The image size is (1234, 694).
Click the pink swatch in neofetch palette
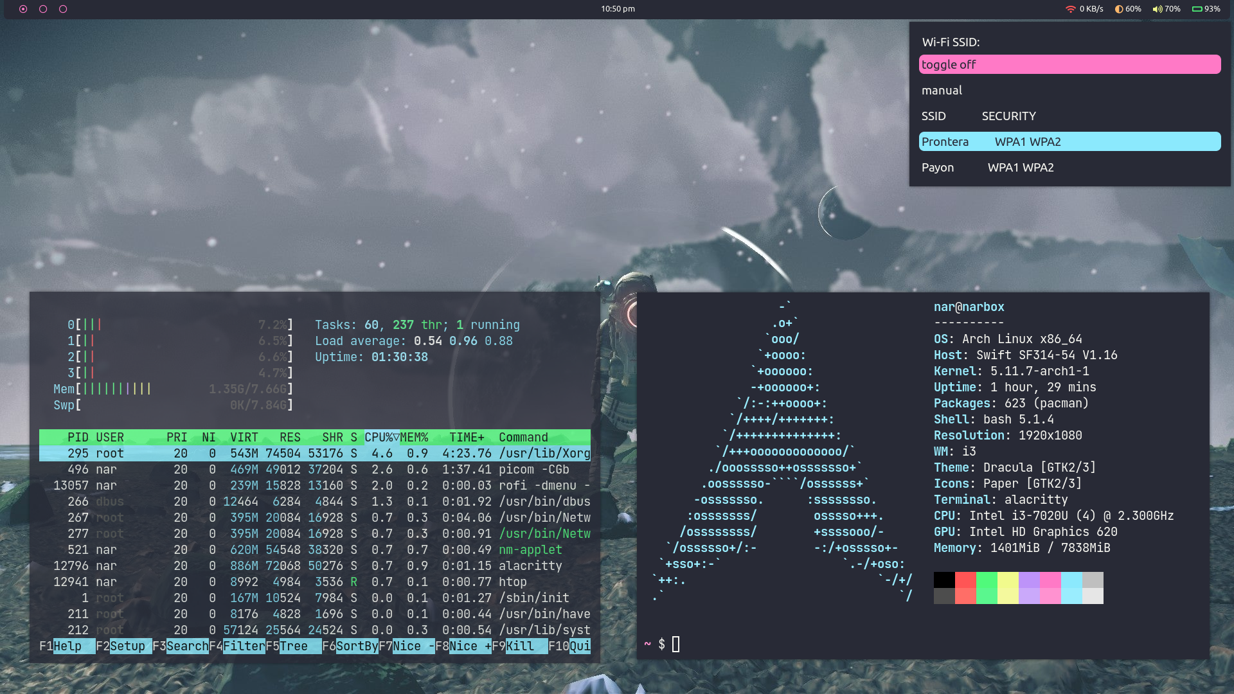coord(1050,580)
